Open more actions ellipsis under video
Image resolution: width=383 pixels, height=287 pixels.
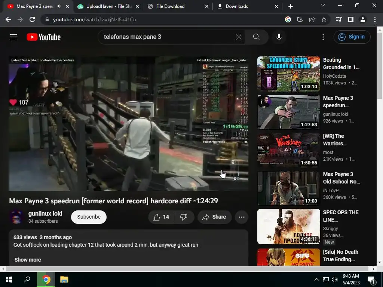(242, 217)
